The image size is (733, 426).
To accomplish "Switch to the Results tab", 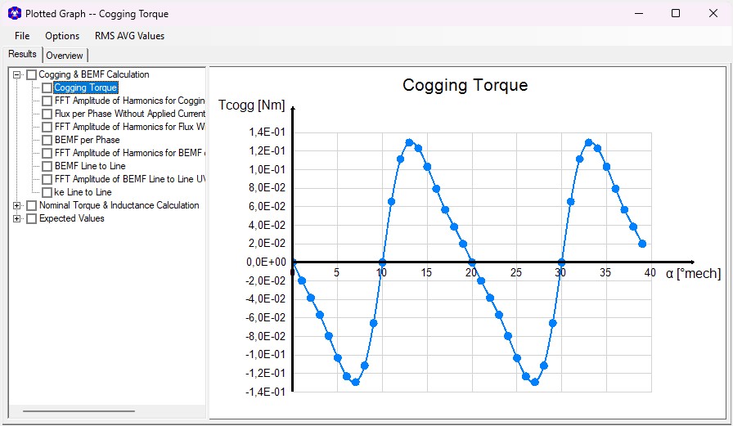I will point(22,54).
